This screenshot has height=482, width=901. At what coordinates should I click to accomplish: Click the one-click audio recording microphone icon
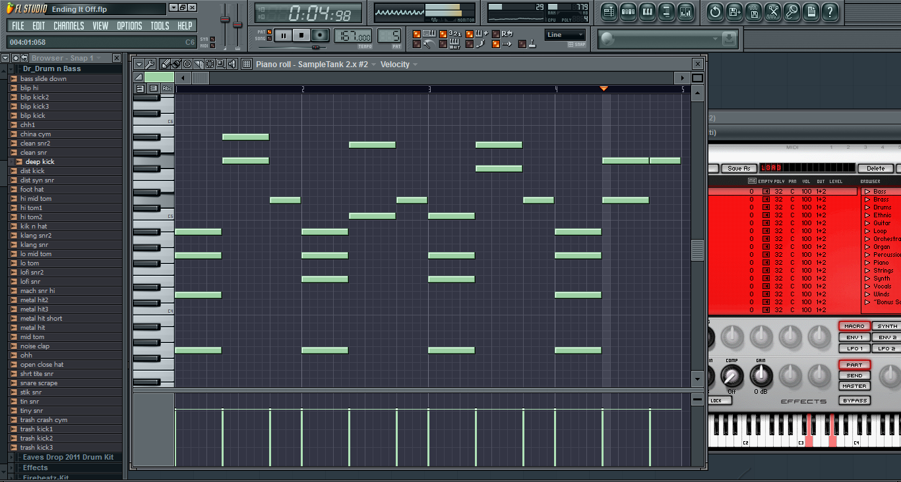coord(792,11)
